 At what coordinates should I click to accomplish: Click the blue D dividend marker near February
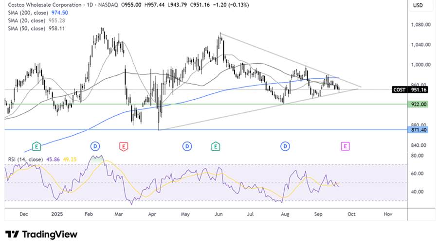(x=95, y=146)
